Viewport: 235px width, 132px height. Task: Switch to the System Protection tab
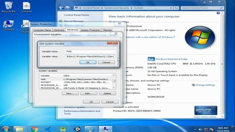click(91, 30)
